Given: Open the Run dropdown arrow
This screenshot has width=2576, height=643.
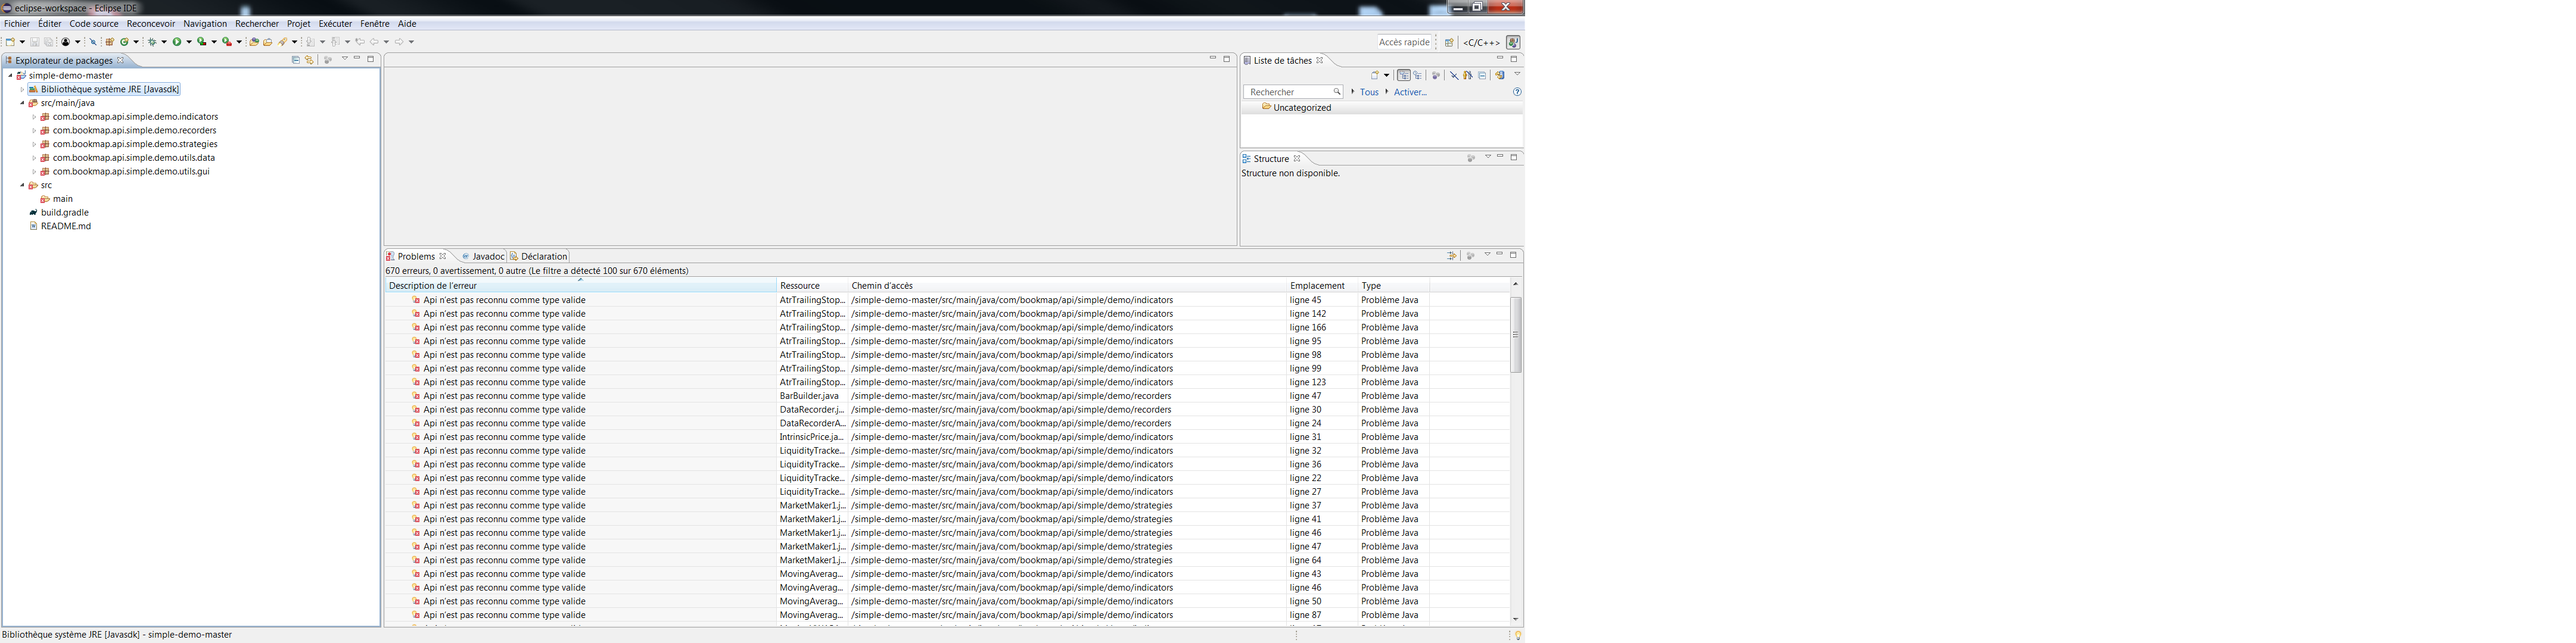Looking at the screenshot, I should (x=189, y=41).
